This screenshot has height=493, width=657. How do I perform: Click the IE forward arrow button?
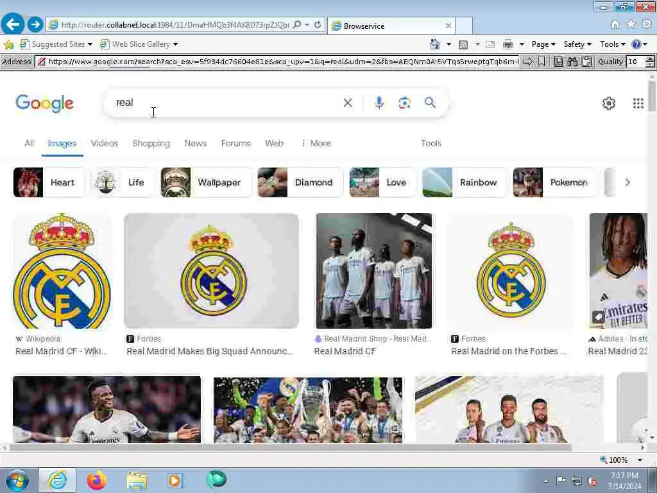tap(36, 24)
